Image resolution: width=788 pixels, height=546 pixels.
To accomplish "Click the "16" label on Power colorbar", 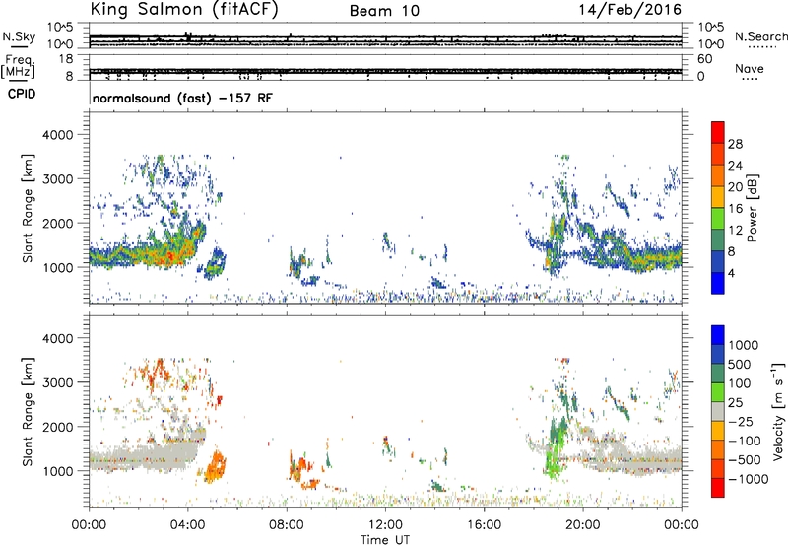I will pyautogui.click(x=735, y=209).
